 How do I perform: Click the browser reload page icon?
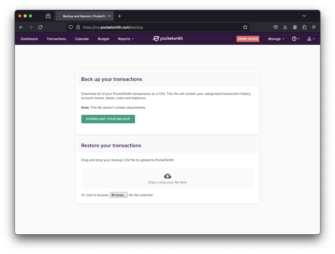(x=40, y=27)
